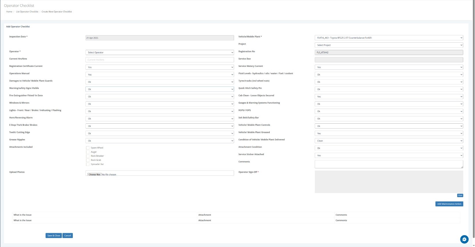Open Service Sticker Attached dropdown
This screenshot has width=475, height=247.
tap(389, 155)
